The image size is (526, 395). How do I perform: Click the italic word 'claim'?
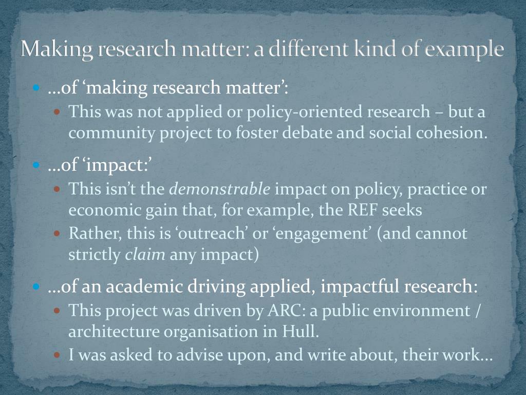145,254
